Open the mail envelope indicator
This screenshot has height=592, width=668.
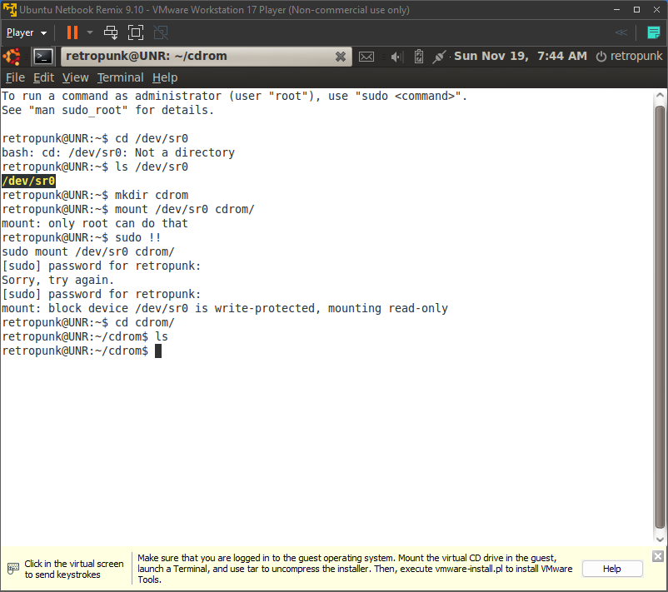pyautogui.click(x=366, y=57)
